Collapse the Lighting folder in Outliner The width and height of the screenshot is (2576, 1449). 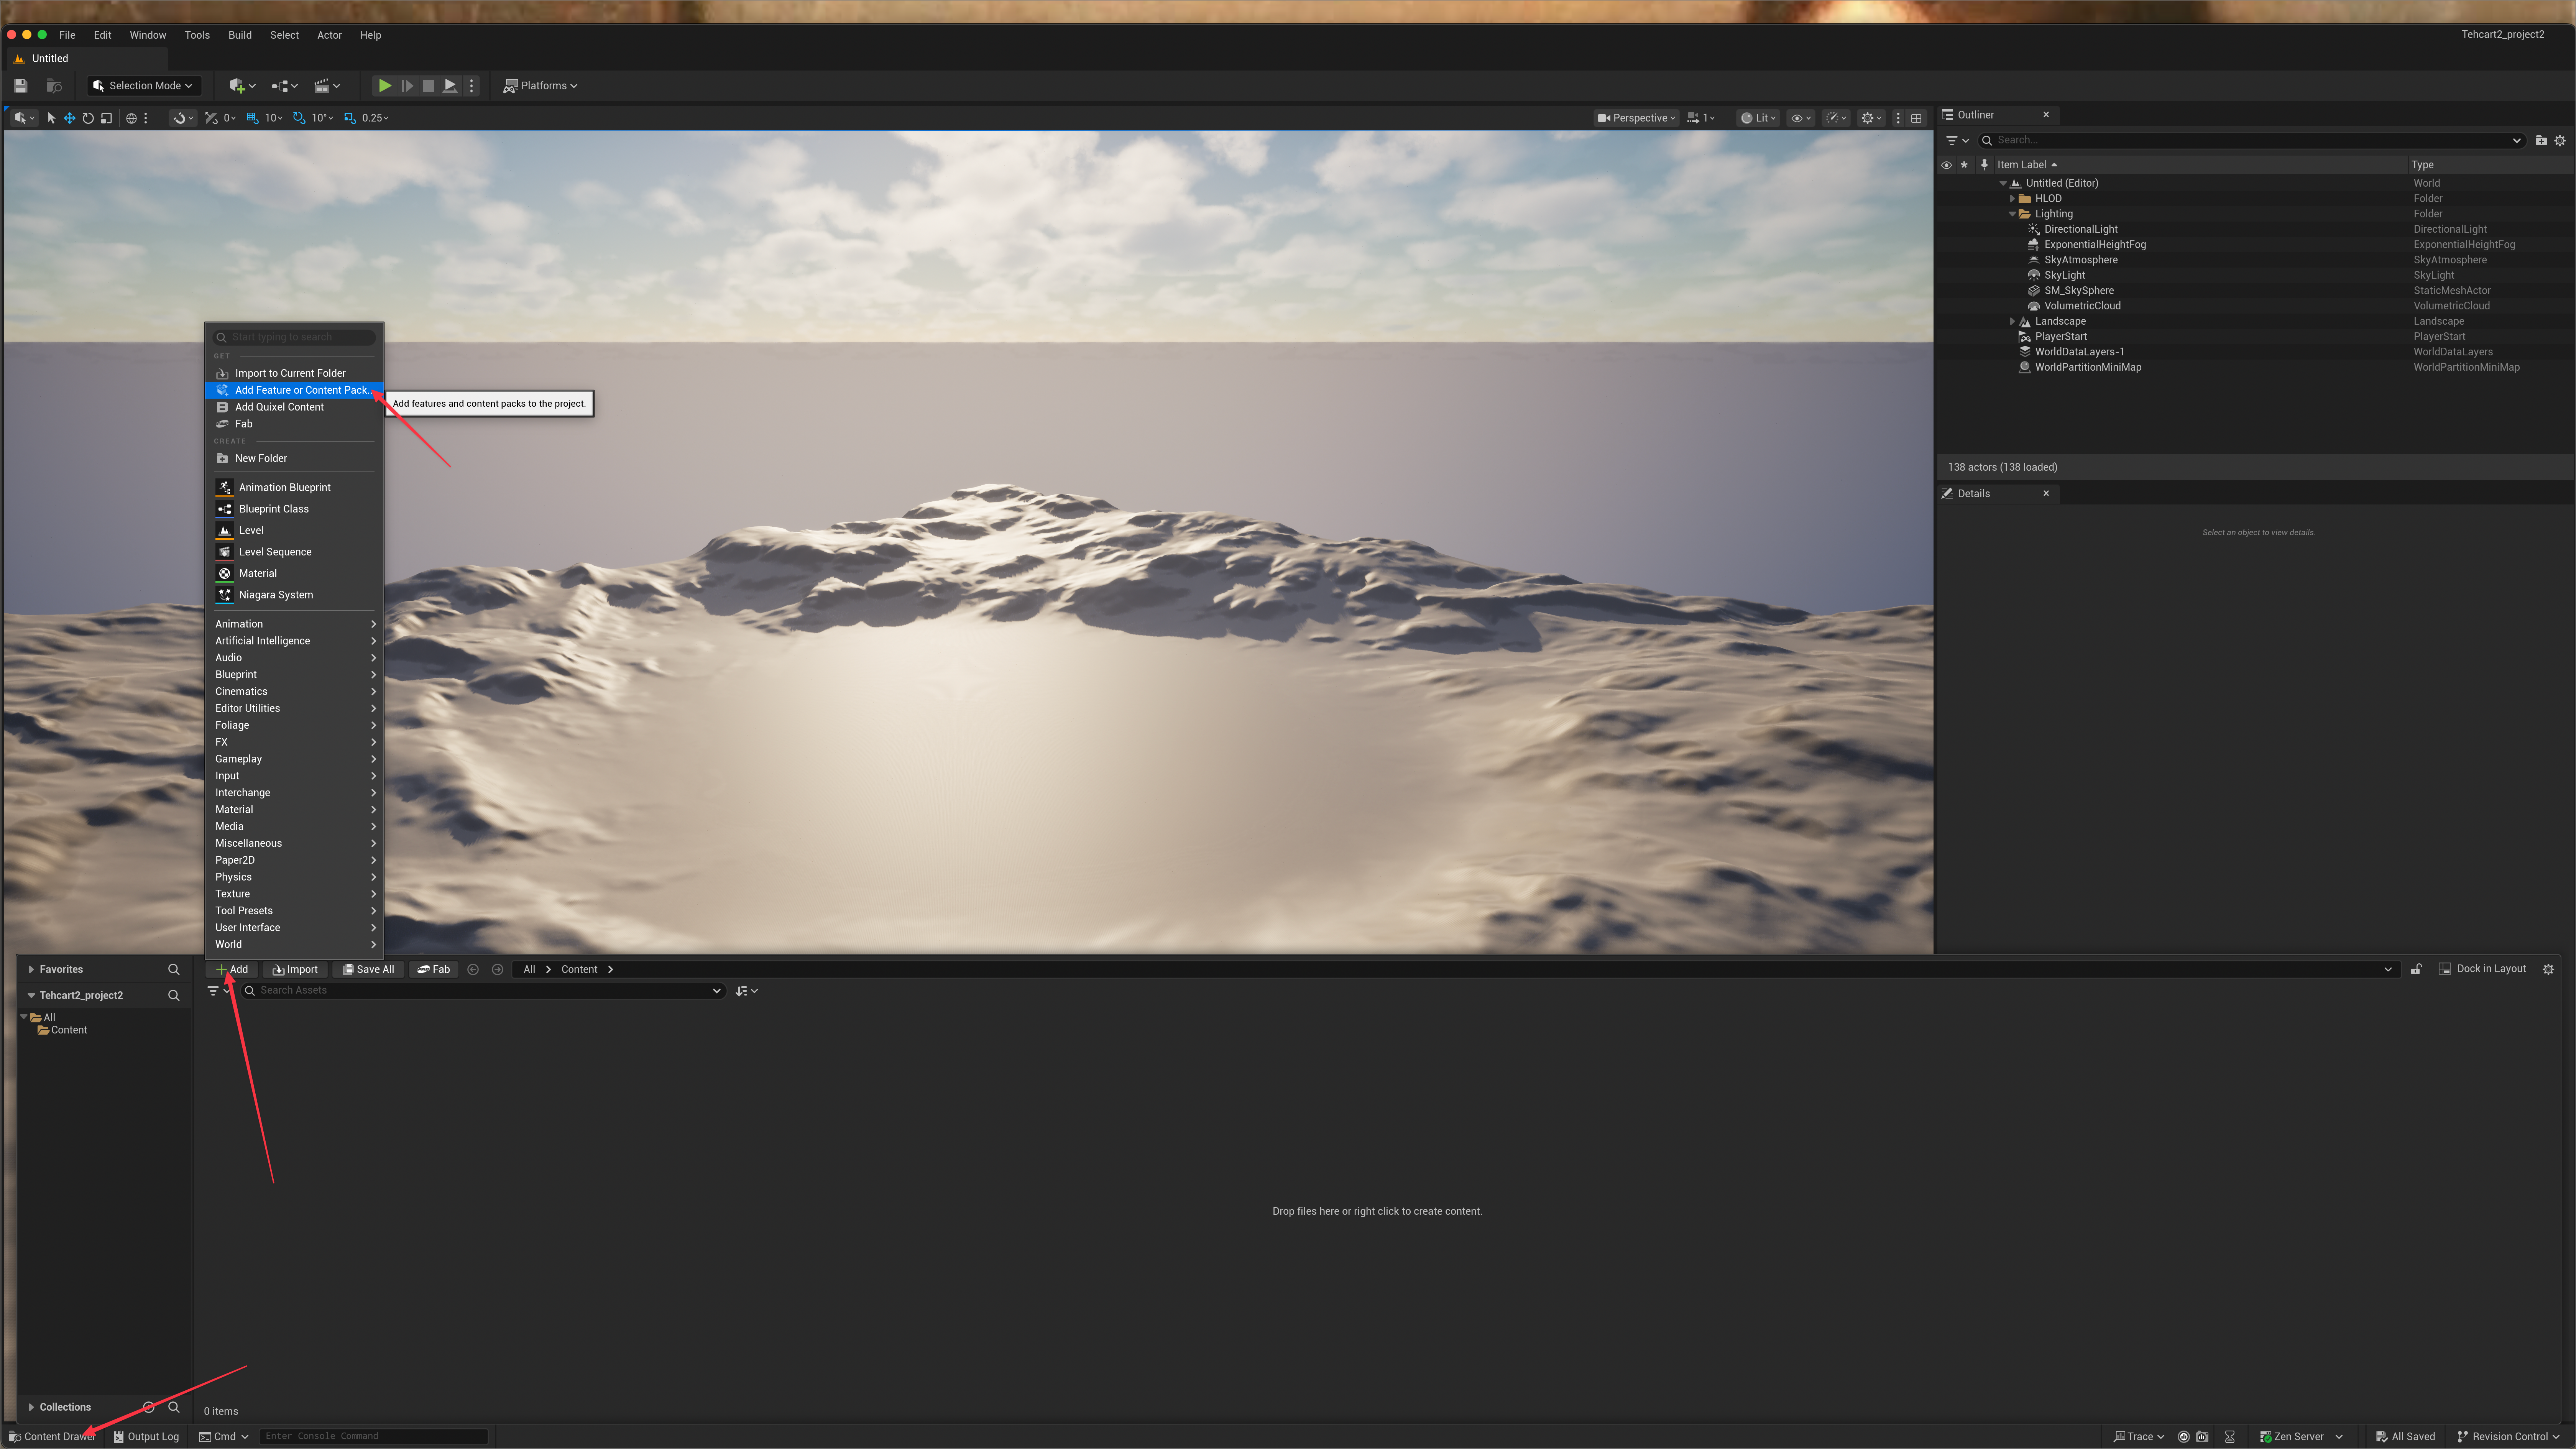click(2012, 214)
